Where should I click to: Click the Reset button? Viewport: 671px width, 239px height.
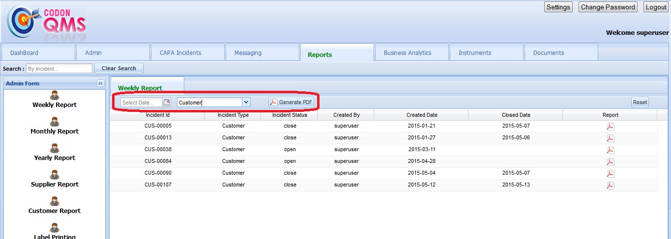[x=640, y=102]
